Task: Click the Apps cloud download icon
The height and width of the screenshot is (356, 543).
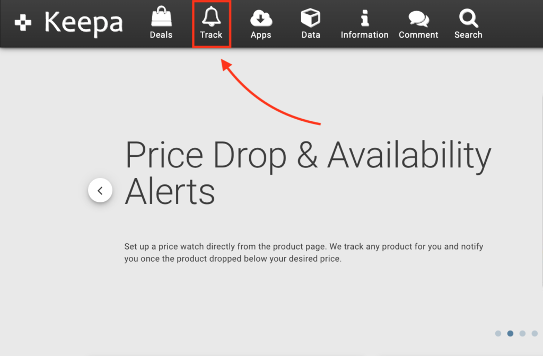Action: (x=260, y=17)
